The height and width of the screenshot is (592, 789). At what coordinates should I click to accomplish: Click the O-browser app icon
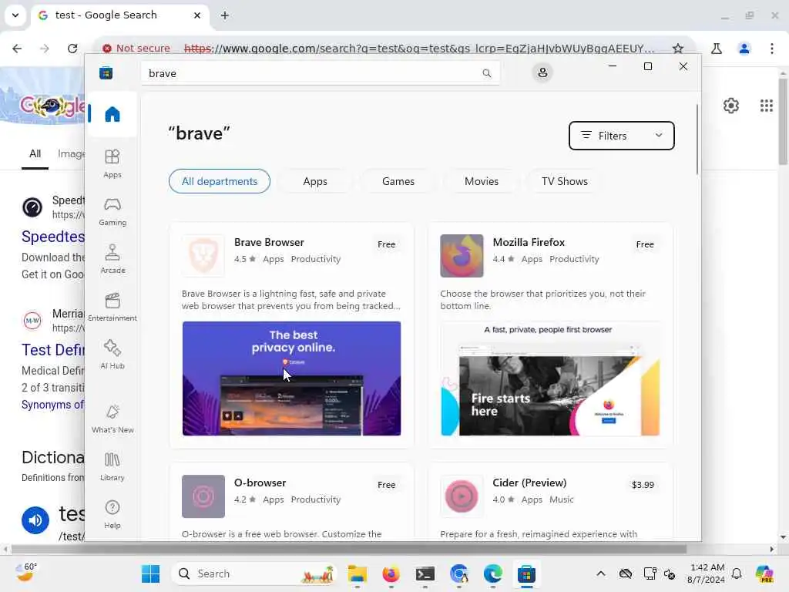[203, 496]
